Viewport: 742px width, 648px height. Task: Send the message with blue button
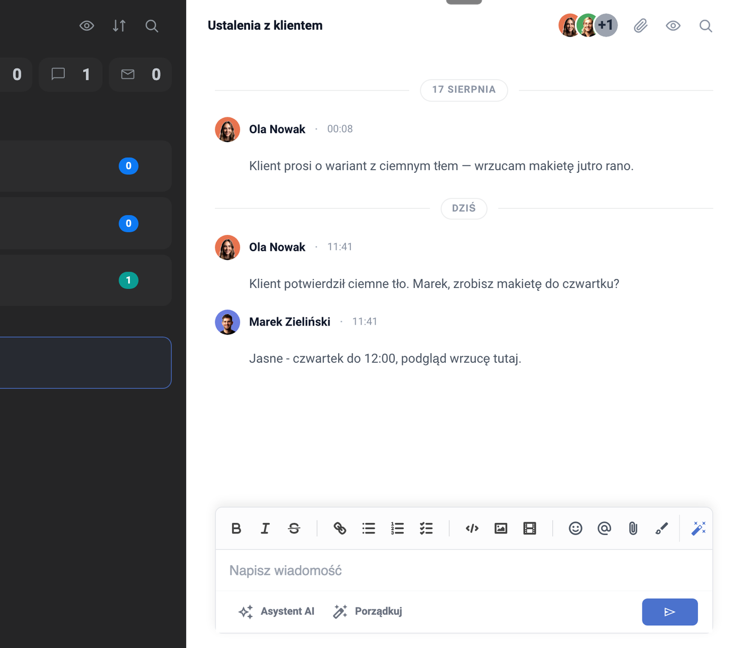point(670,612)
